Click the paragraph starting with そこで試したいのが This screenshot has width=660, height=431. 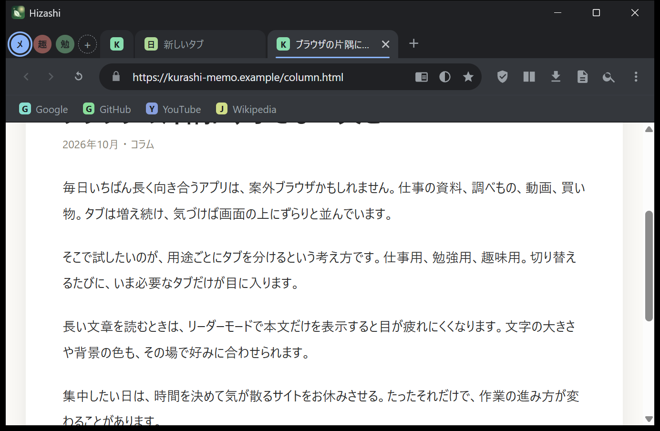(x=320, y=270)
